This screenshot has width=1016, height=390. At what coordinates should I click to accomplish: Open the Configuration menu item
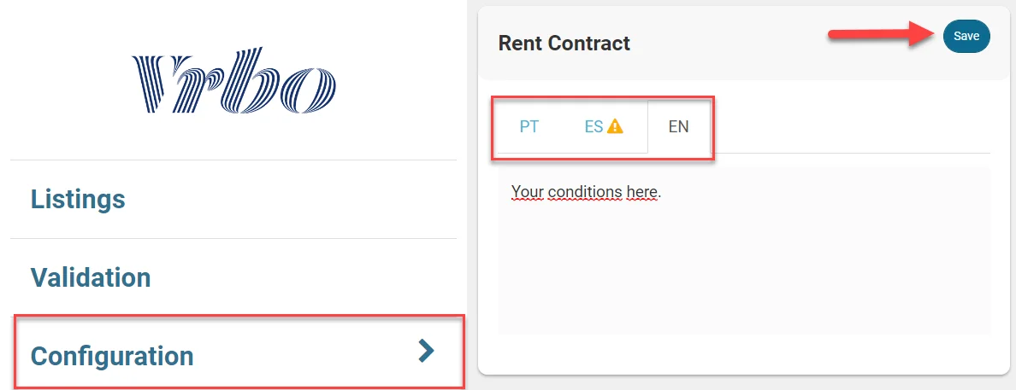point(112,355)
